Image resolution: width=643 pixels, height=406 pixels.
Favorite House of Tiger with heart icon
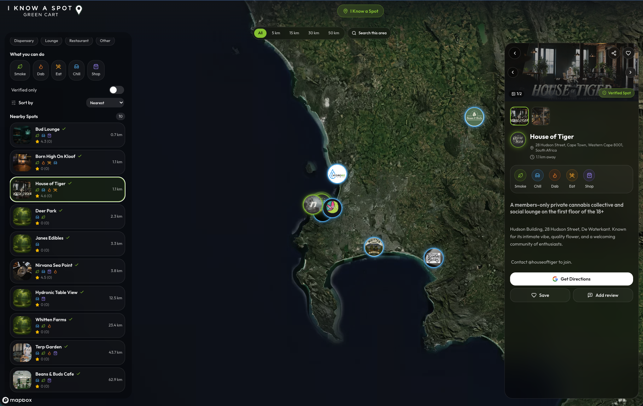628,53
